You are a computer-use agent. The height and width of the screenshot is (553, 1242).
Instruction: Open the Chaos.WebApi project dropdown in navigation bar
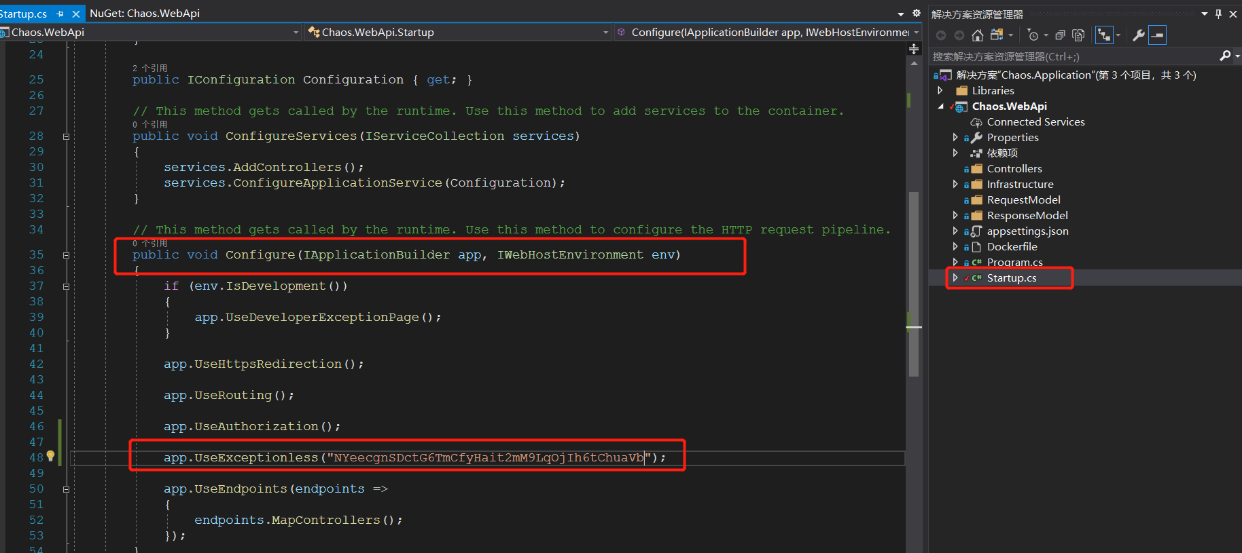click(x=296, y=33)
